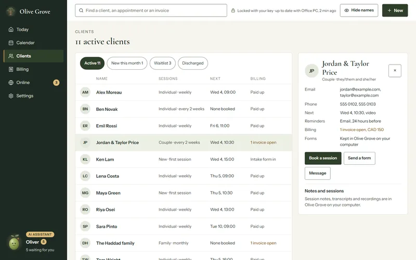Switch to the Waitlist 3 tab
The height and width of the screenshot is (260, 416).
pos(163,63)
